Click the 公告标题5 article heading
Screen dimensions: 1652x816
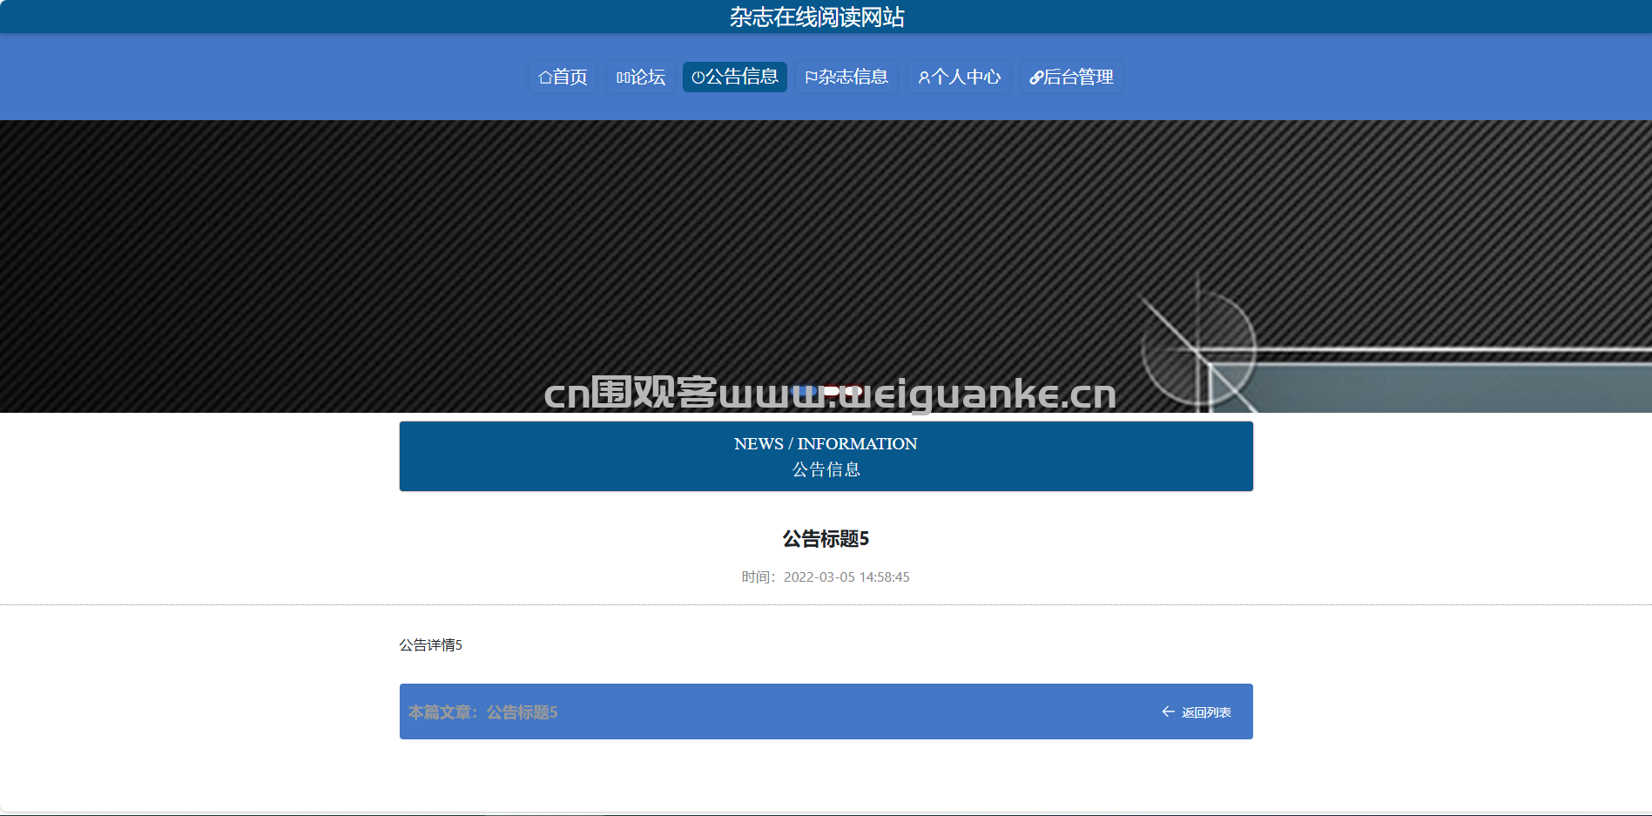(x=826, y=539)
